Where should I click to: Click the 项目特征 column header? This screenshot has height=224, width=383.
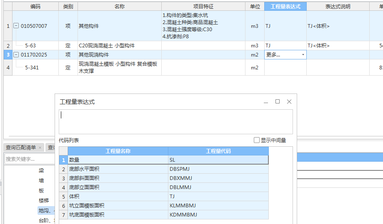203,6
